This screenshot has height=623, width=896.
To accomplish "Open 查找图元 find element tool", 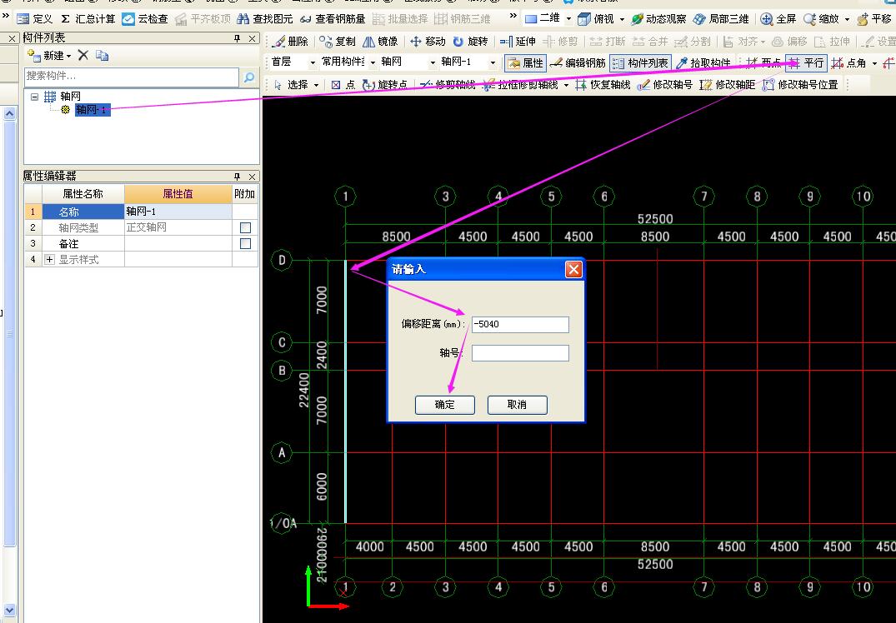I will coord(264,19).
